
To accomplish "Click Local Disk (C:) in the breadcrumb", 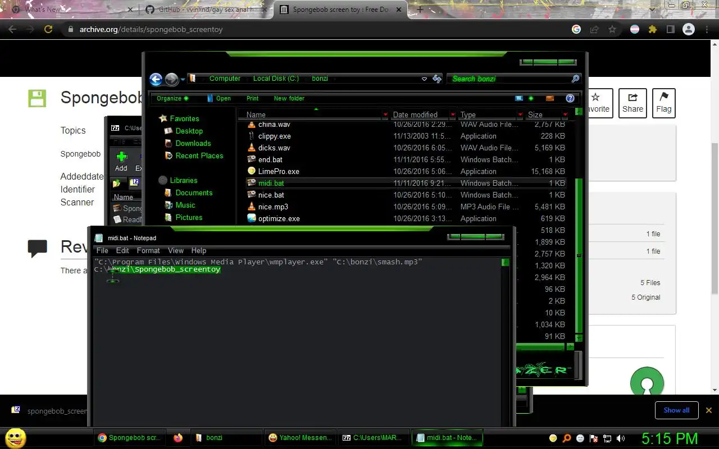I will (x=276, y=79).
